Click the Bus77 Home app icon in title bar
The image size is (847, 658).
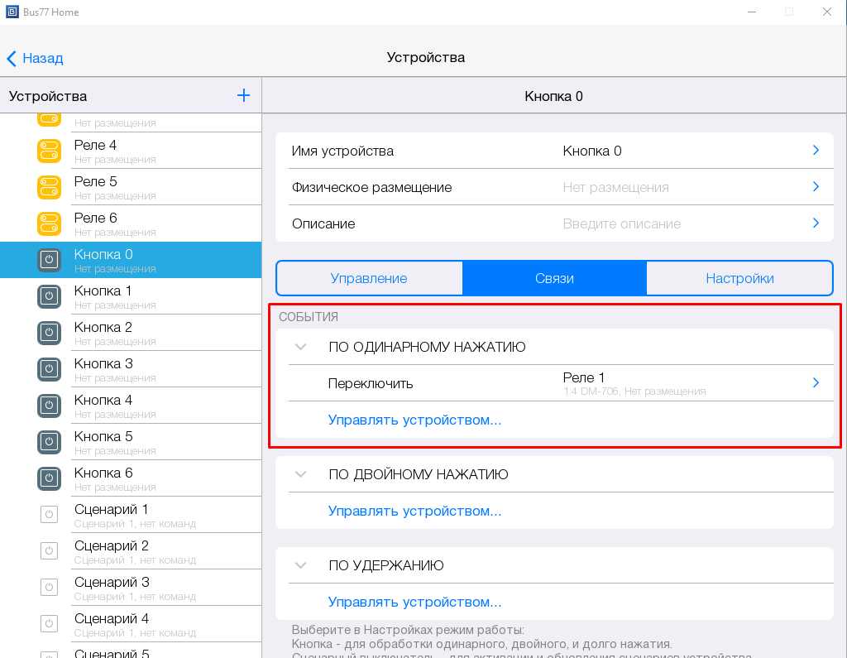12,12
